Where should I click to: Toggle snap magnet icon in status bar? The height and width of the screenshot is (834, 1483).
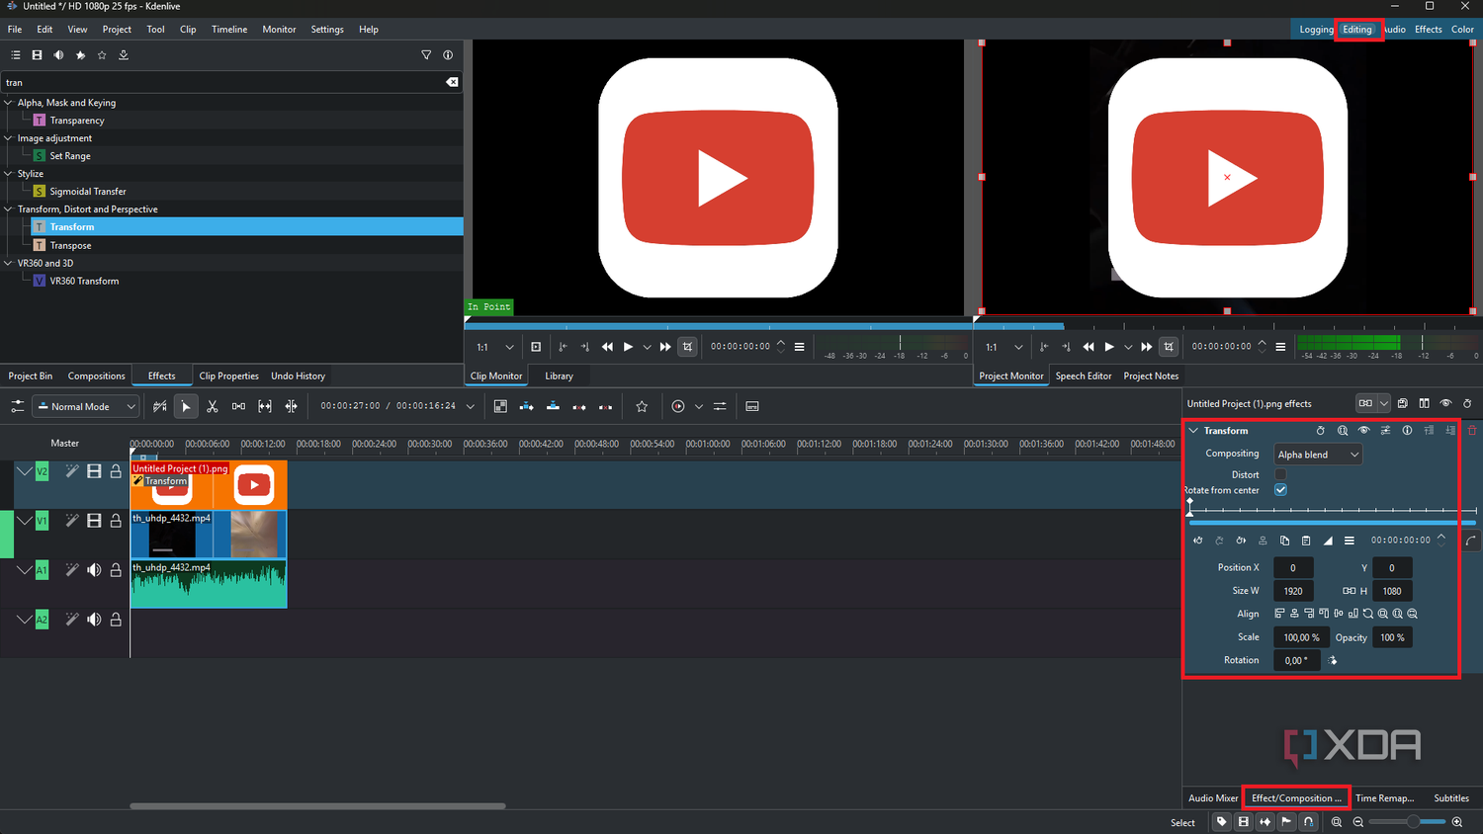(1308, 822)
